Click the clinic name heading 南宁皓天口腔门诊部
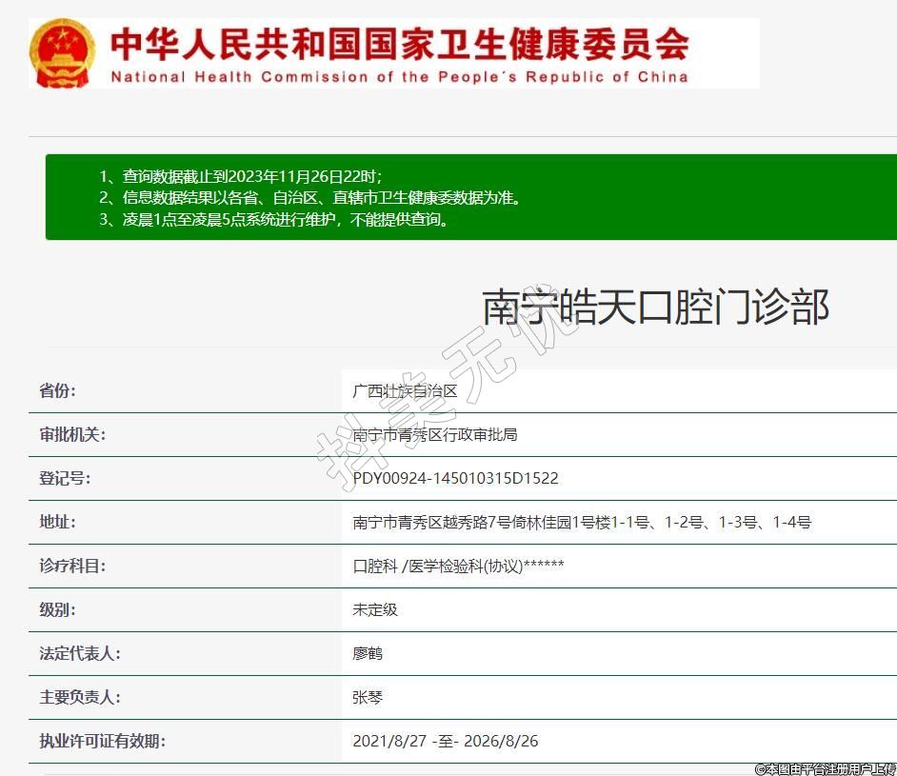The height and width of the screenshot is (776, 897). tap(655, 308)
